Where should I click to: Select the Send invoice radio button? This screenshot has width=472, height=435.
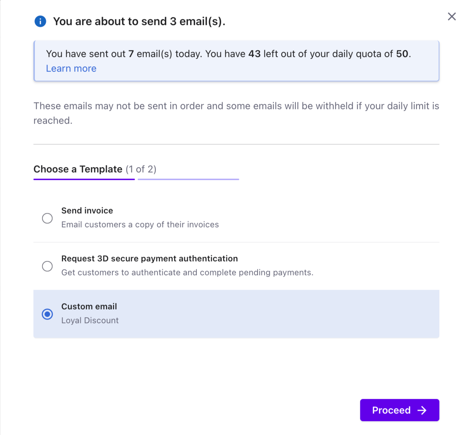pos(47,218)
